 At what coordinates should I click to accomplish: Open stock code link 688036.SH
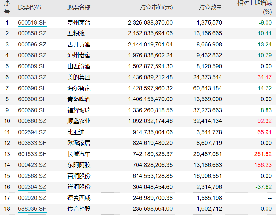click(32, 209)
